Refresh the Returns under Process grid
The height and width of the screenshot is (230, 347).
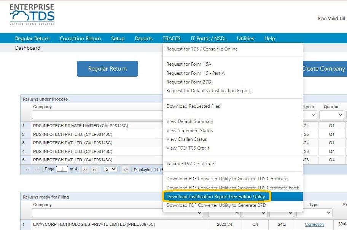coord(126,169)
